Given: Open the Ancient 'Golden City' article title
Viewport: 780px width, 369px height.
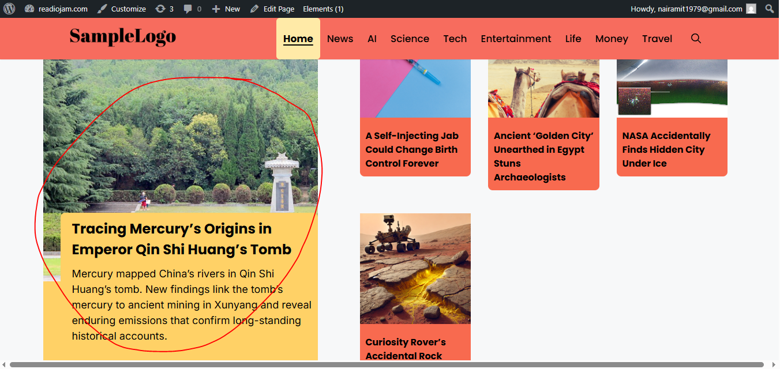Looking at the screenshot, I should pos(543,156).
